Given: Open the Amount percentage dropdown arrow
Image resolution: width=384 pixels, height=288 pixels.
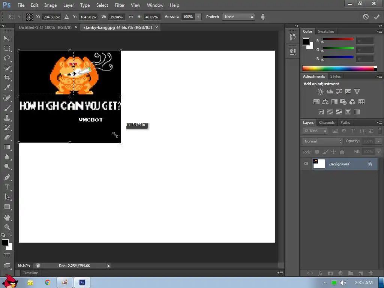Looking at the screenshot, I should (198, 17).
